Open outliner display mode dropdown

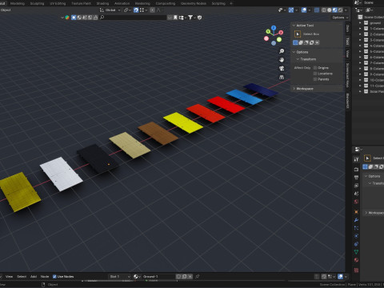click(x=370, y=10)
